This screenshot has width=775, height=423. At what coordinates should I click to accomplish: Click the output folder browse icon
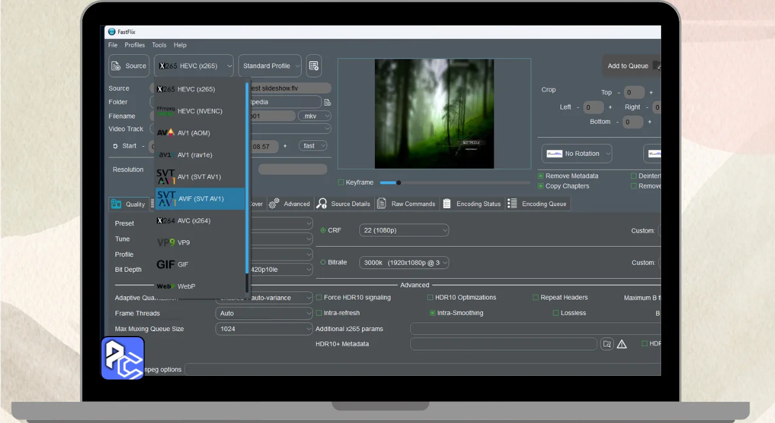tap(328, 102)
